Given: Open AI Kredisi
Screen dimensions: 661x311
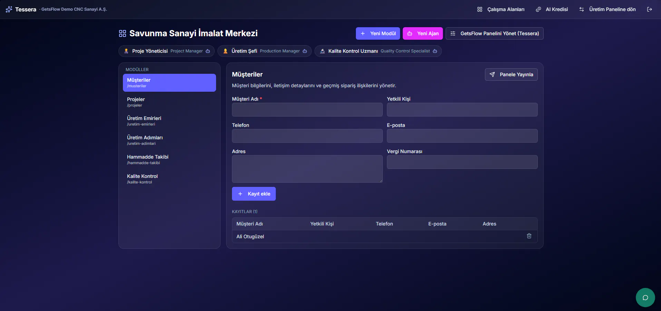Looking at the screenshot, I should pyautogui.click(x=552, y=9).
